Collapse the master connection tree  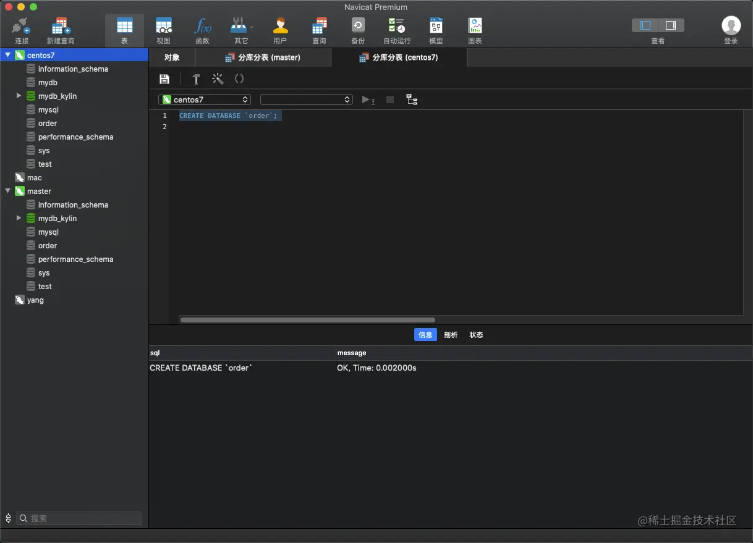click(x=8, y=191)
